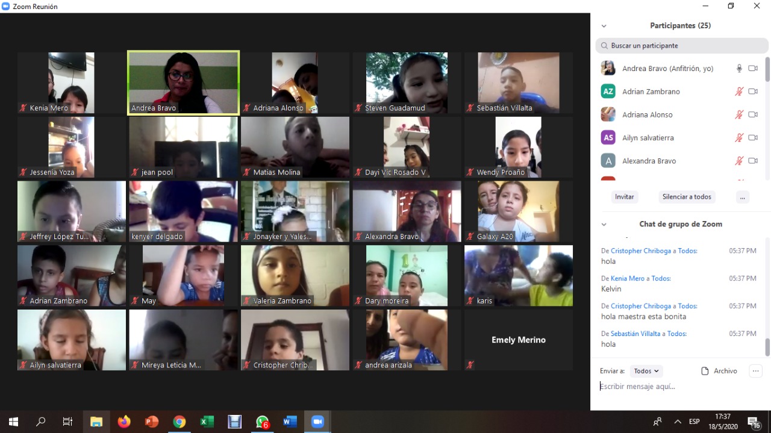This screenshot has height=433, width=771.
Task: Open taskbar search magnifier
Action: point(41,422)
